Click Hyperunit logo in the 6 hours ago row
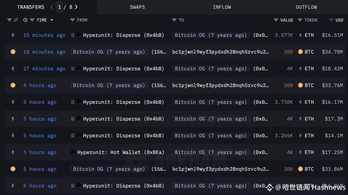The width and height of the screenshot is (348, 195). tap(79, 186)
